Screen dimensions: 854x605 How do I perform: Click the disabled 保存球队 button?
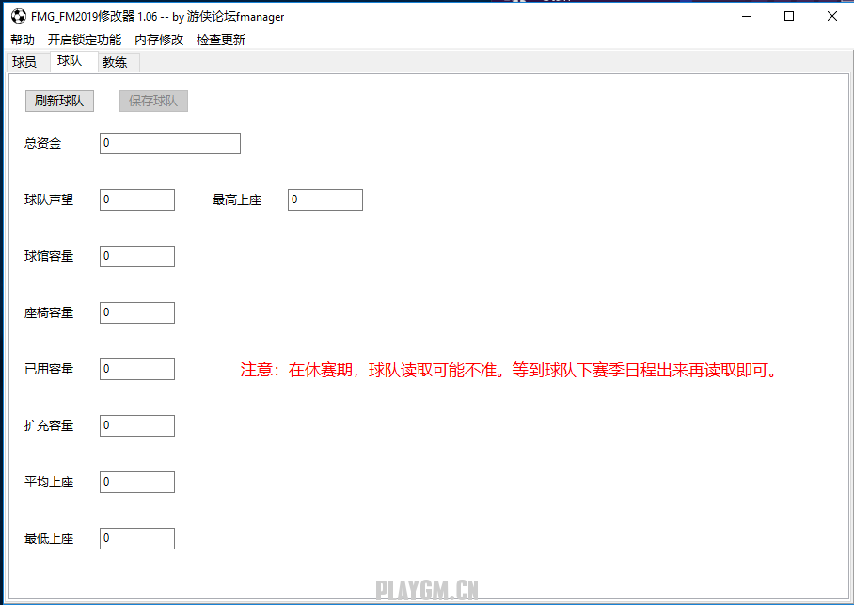(153, 101)
